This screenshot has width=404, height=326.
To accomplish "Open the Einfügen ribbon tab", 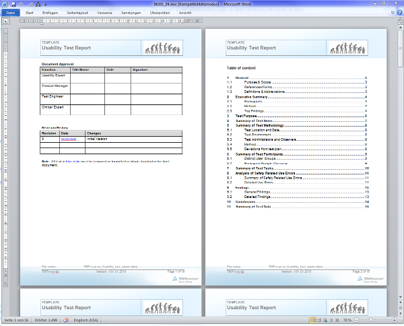I will [50, 13].
